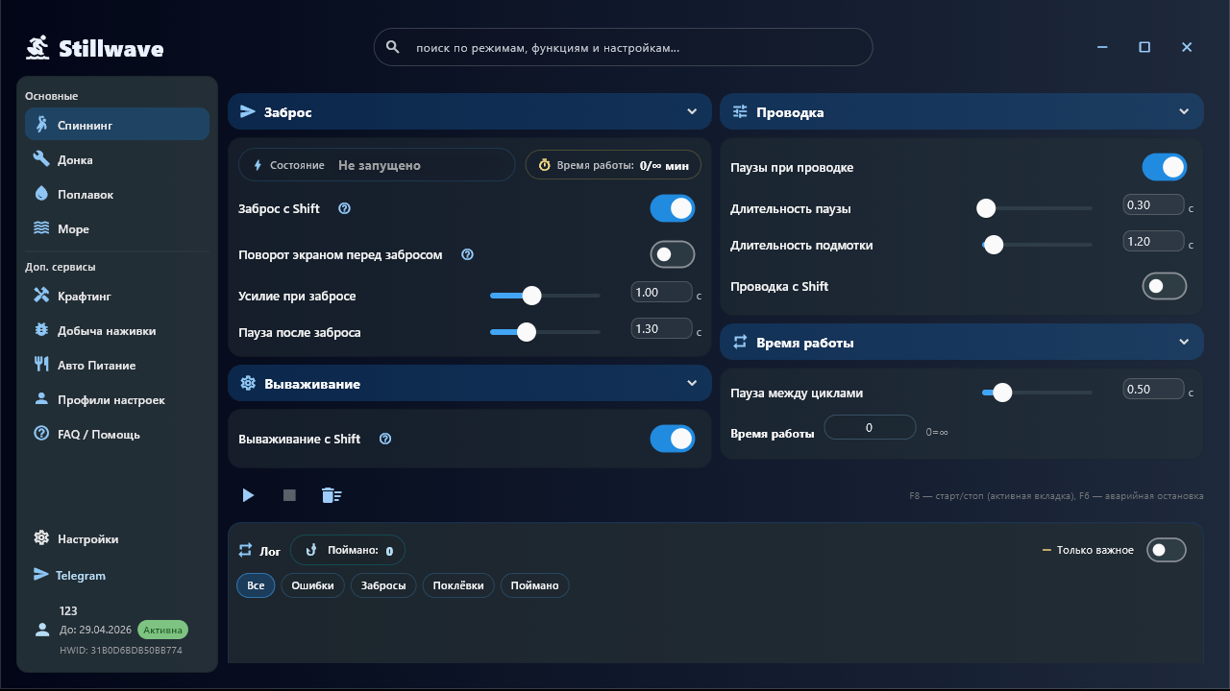The width and height of the screenshot is (1230, 691).
Task: Click the search magnifier icon
Action: click(x=392, y=47)
